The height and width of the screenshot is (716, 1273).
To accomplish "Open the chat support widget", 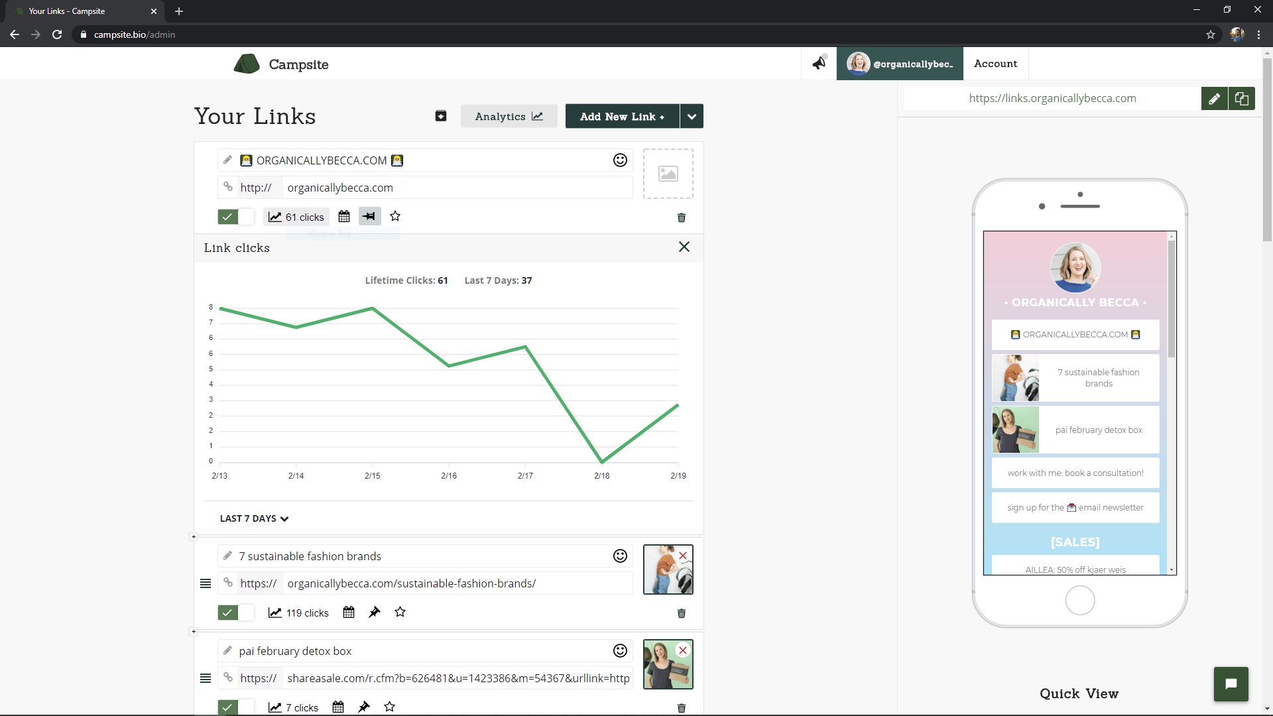I will pos(1231,684).
